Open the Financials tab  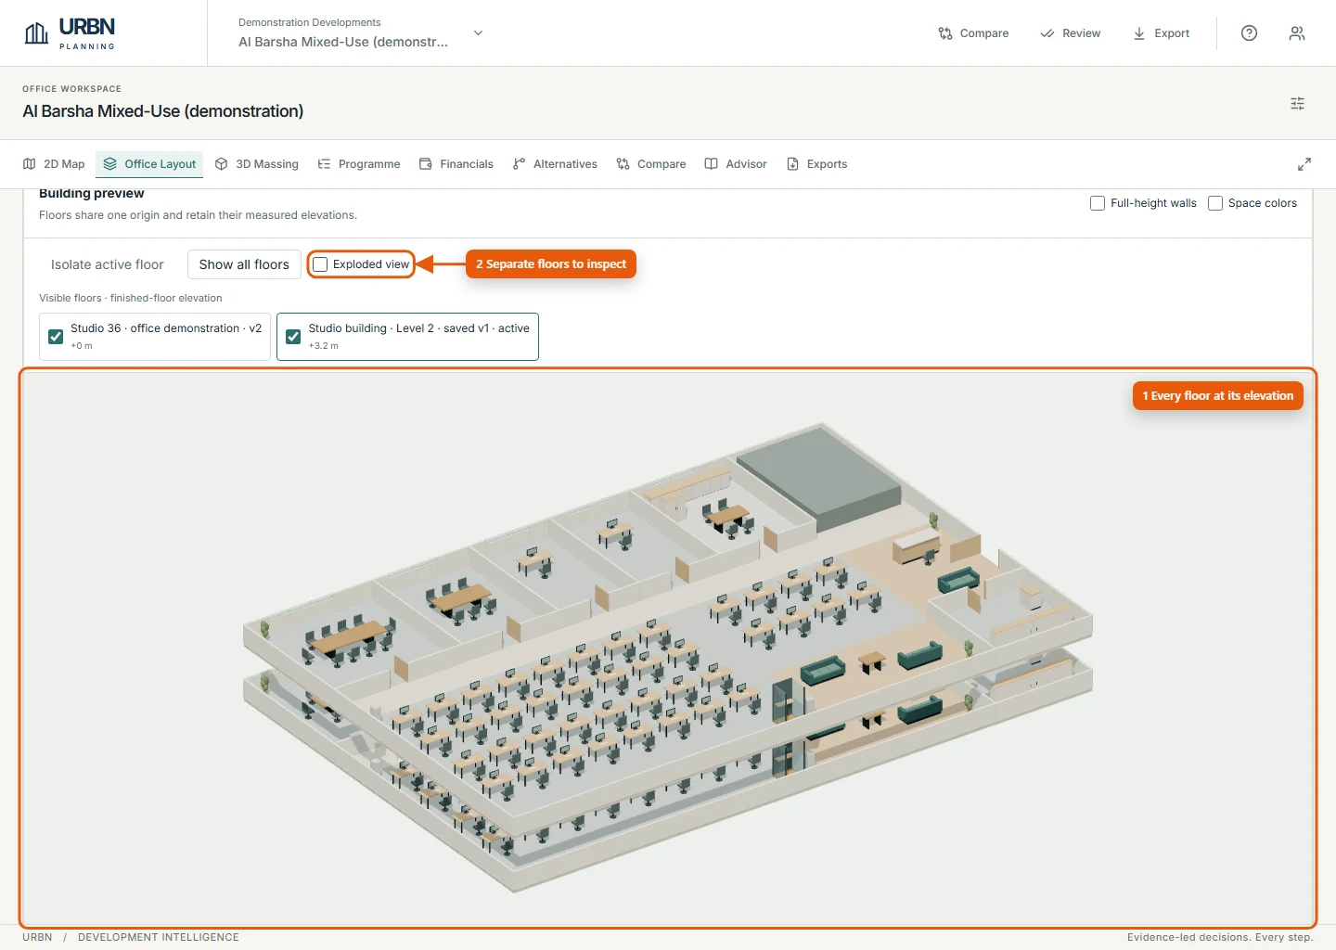456,164
